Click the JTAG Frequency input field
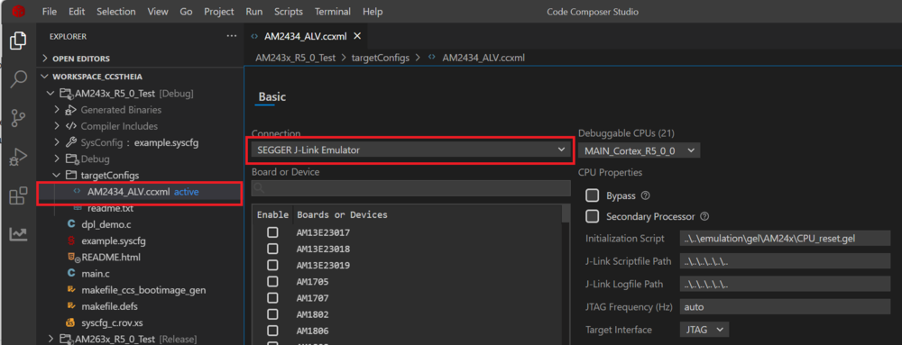The image size is (902, 345). (785, 307)
